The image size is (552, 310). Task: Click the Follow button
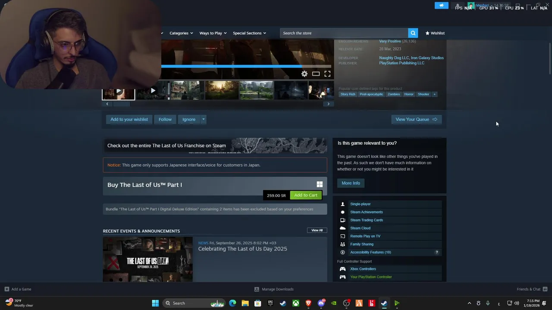pyautogui.click(x=165, y=119)
